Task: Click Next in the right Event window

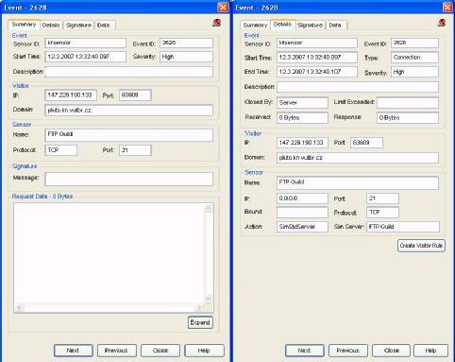Action: (x=305, y=351)
